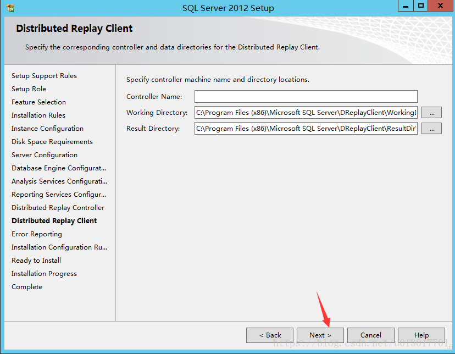Select the Reporting Services Configuration step
The width and height of the screenshot is (455, 354).
59,195
